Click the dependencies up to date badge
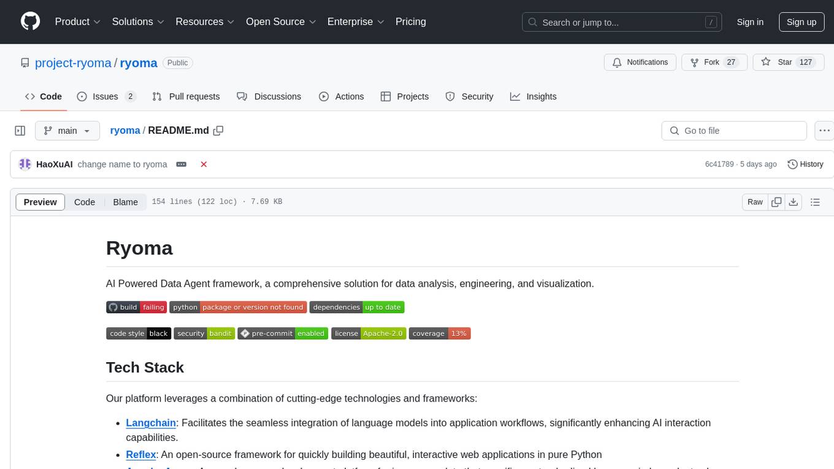This screenshot has height=469, width=834. click(x=357, y=307)
